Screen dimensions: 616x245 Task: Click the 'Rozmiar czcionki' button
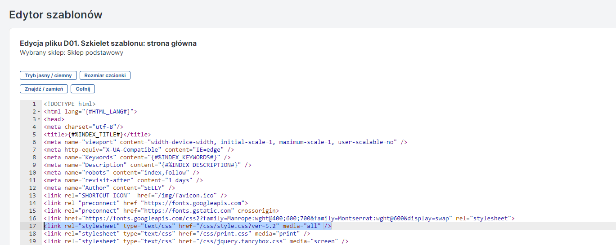(105, 75)
